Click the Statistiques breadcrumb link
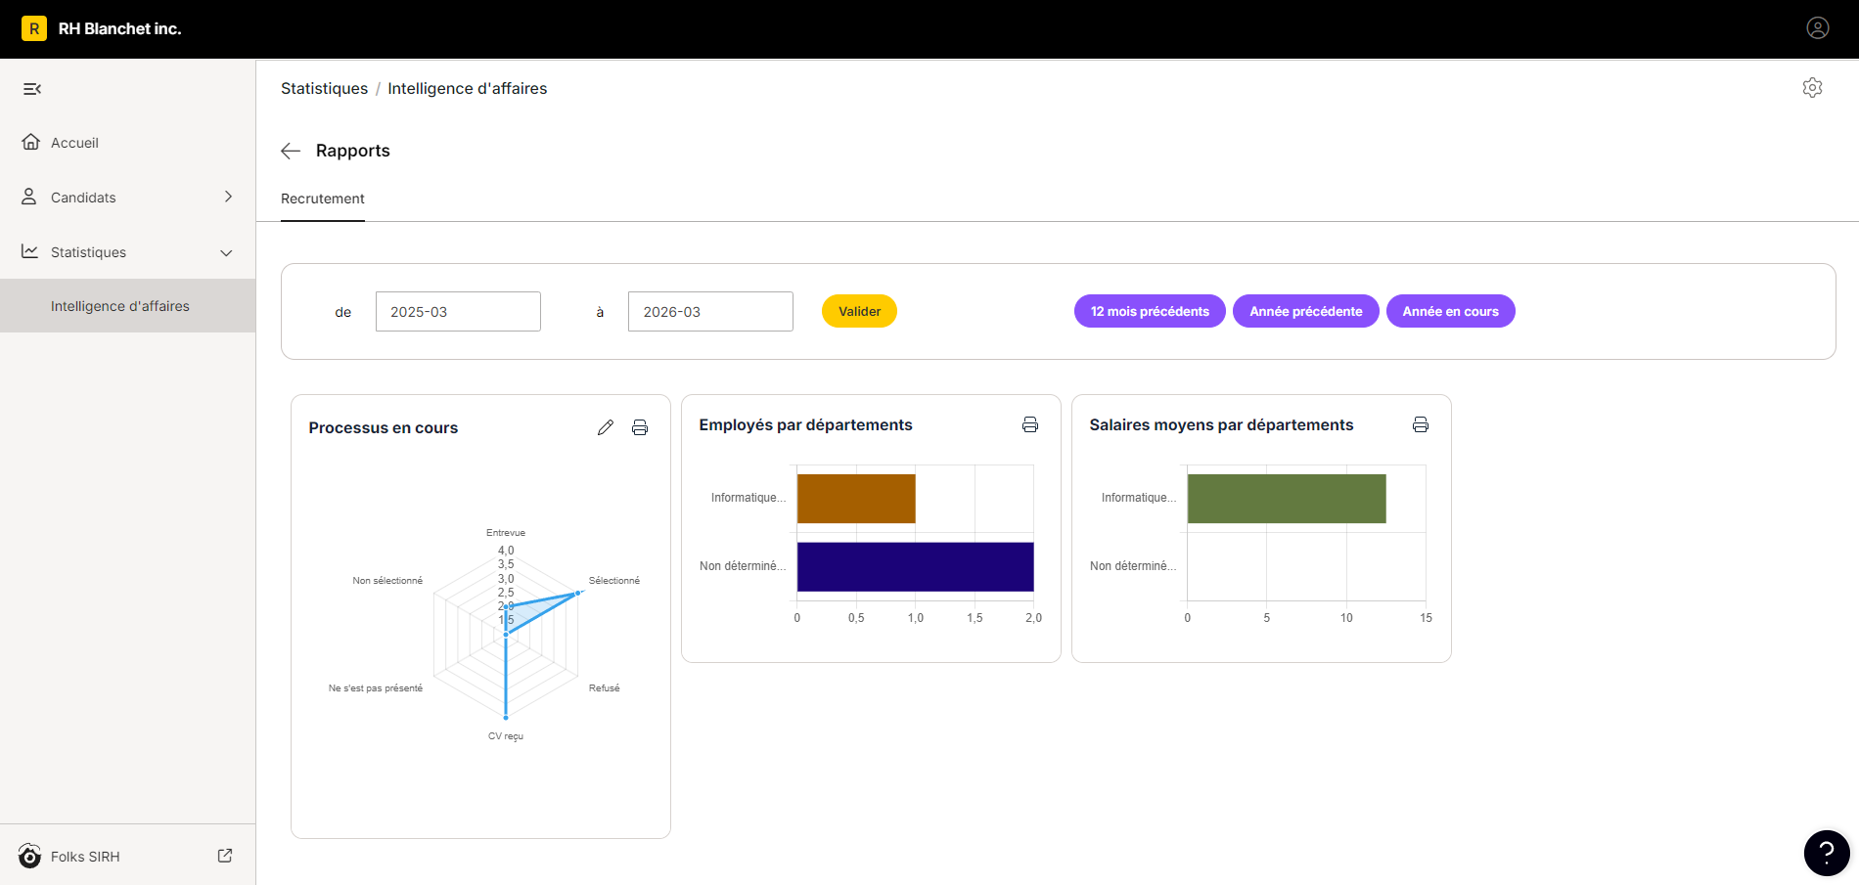This screenshot has width=1859, height=885. pyautogui.click(x=324, y=88)
